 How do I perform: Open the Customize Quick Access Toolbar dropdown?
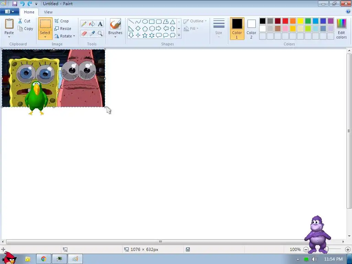pyautogui.click(x=36, y=4)
